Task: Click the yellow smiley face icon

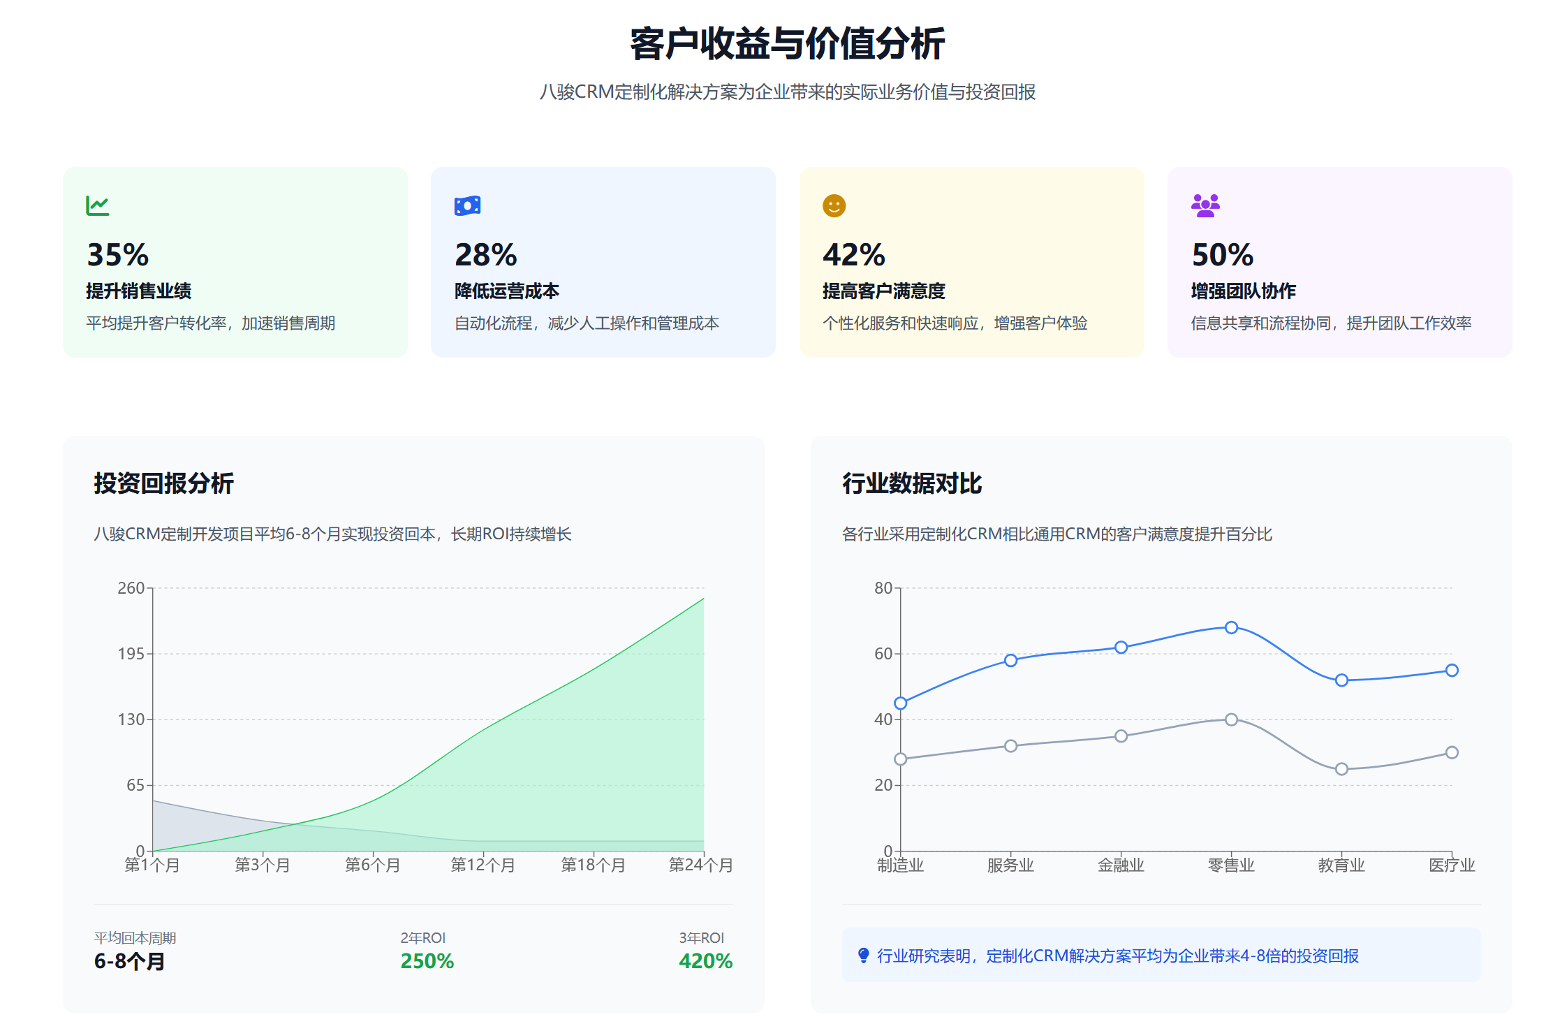Action: pos(834,205)
